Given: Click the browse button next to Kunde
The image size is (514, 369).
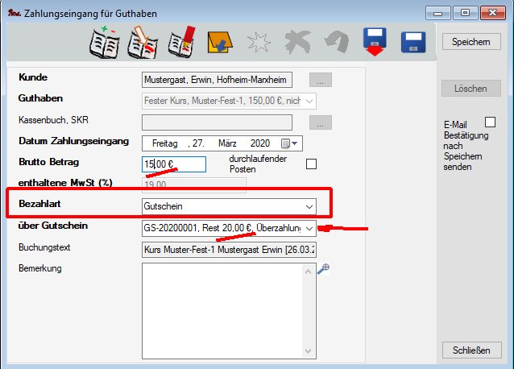Looking at the screenshot, I should pyautogui.click(x=321, y=81).
